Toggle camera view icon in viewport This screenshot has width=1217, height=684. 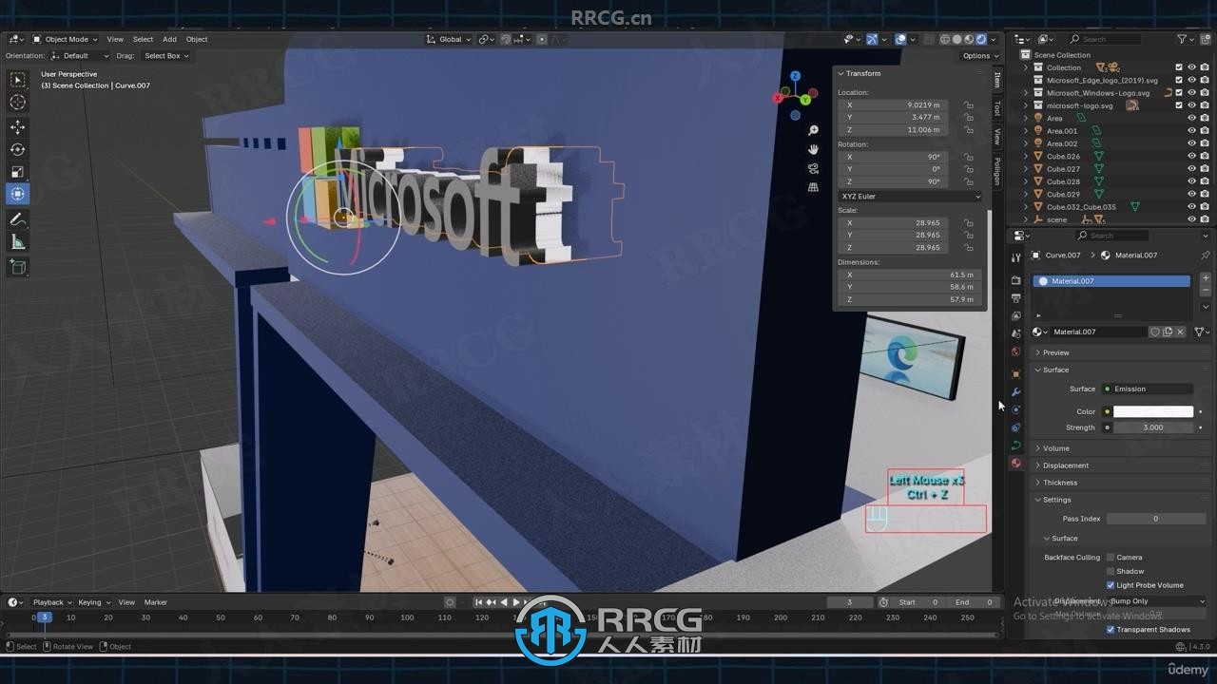(813, 168)
